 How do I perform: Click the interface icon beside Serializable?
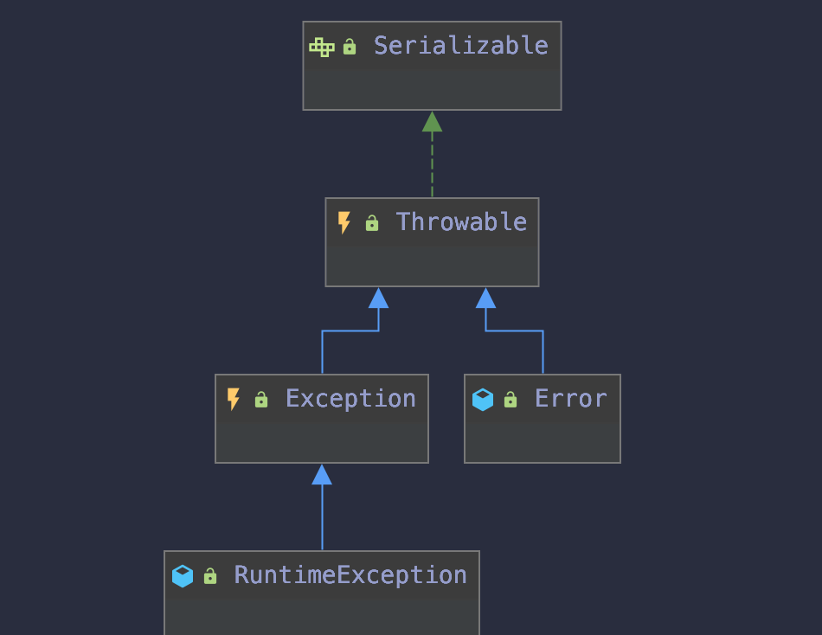[322, 47]
